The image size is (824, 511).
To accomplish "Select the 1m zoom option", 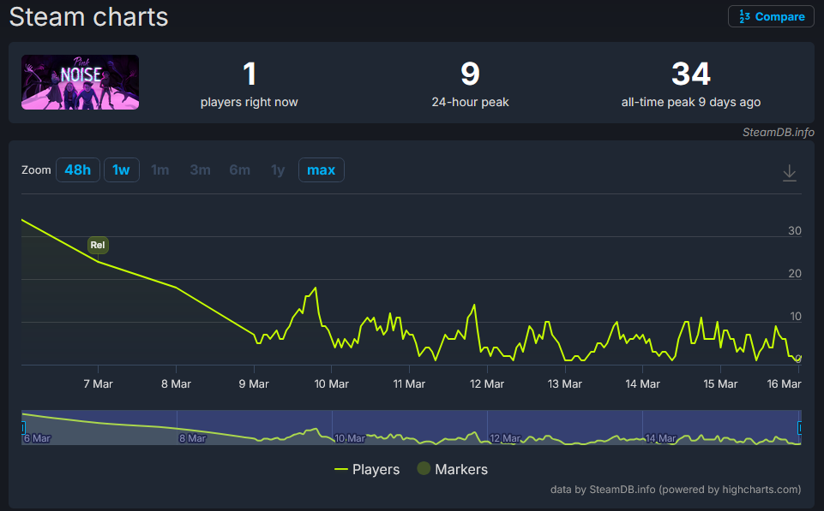I will click(160, 170).
